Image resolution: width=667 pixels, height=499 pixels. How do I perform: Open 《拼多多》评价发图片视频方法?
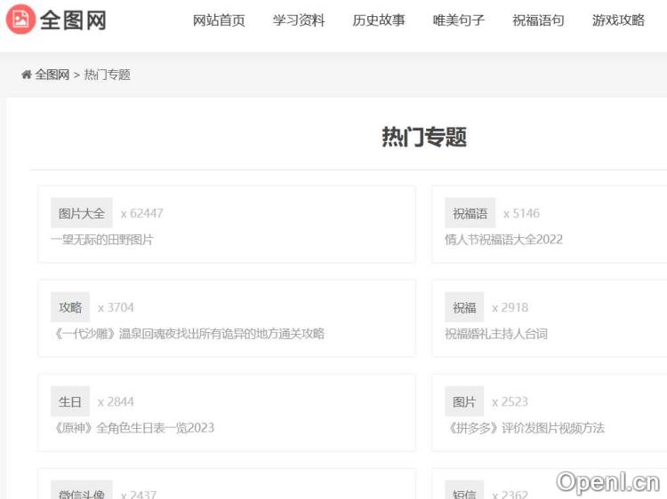525,428
